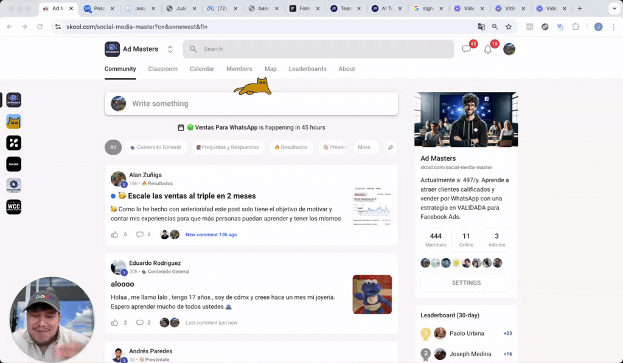Screen dimensions: 623x363
Task: Open the post titled aloooo
Action: point(122,284)
